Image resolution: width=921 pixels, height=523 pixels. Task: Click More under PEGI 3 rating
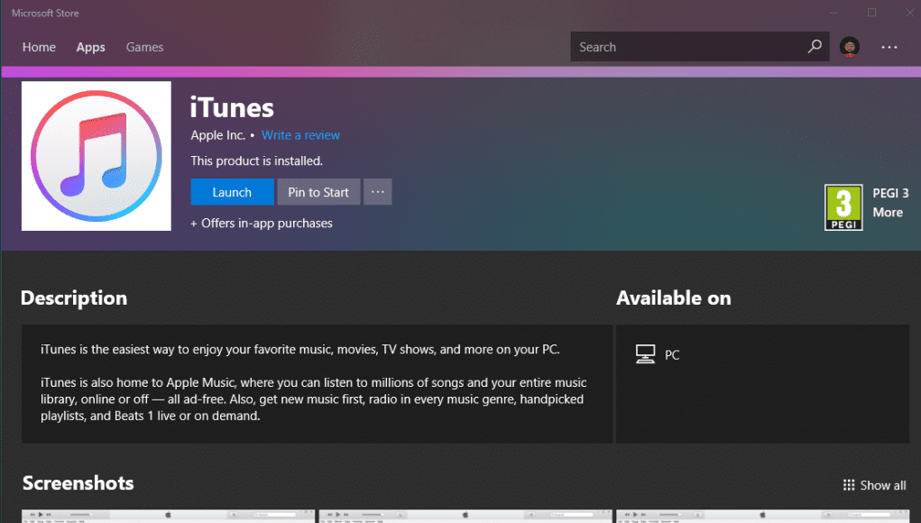point(888,213)
